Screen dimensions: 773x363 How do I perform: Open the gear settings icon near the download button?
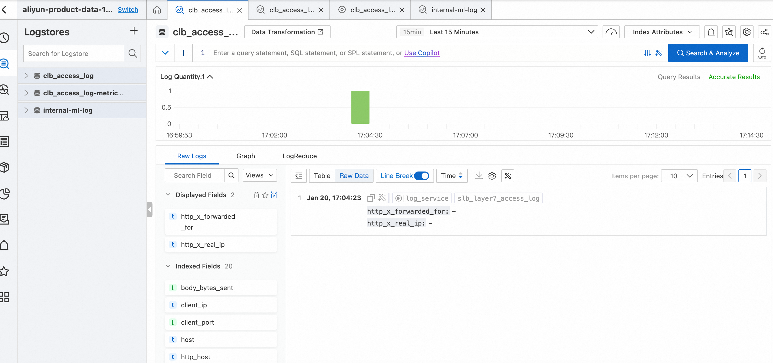coord(492,176)
